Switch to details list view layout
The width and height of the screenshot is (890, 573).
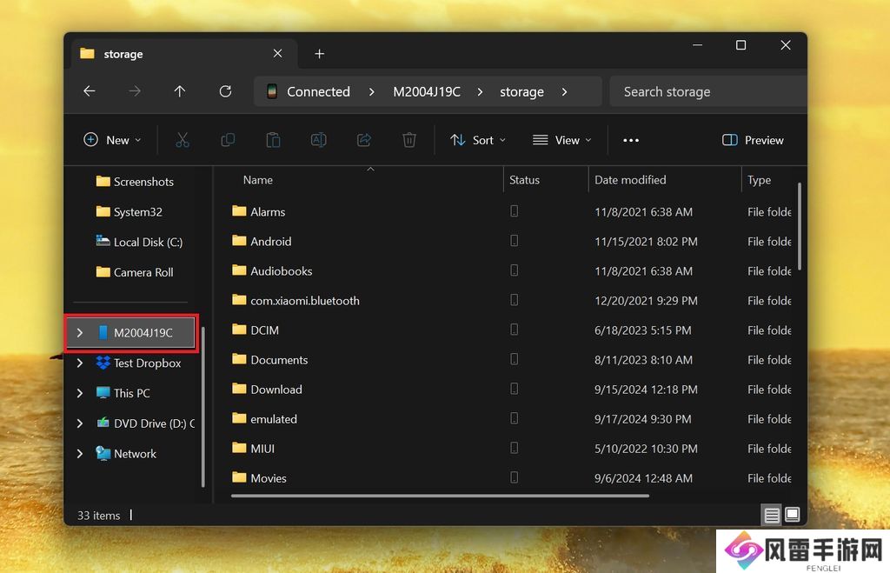point(772,516)
